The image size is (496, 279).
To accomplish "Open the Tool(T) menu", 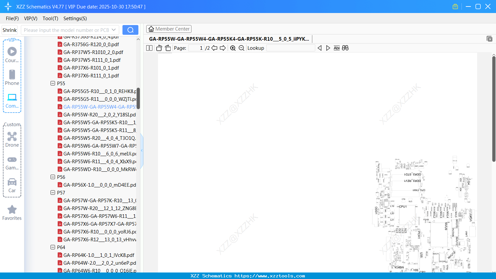I will point(50,19).
